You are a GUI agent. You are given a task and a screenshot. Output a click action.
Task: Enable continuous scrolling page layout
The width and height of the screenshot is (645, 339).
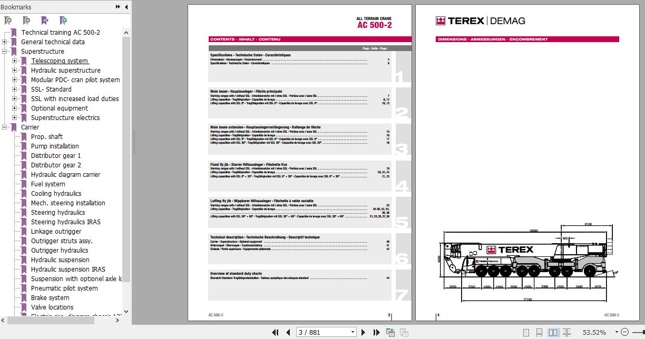pos(539,332)
